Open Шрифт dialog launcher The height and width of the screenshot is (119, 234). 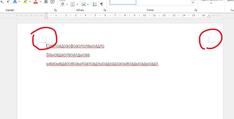(55, 10)
